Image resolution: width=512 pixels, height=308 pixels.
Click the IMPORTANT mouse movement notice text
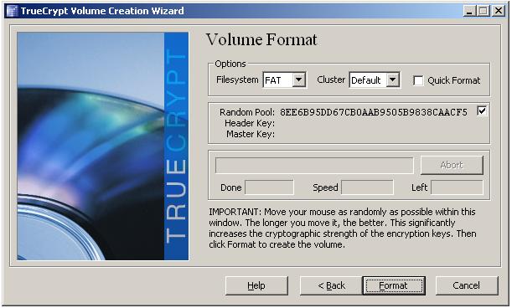[343, 228]
